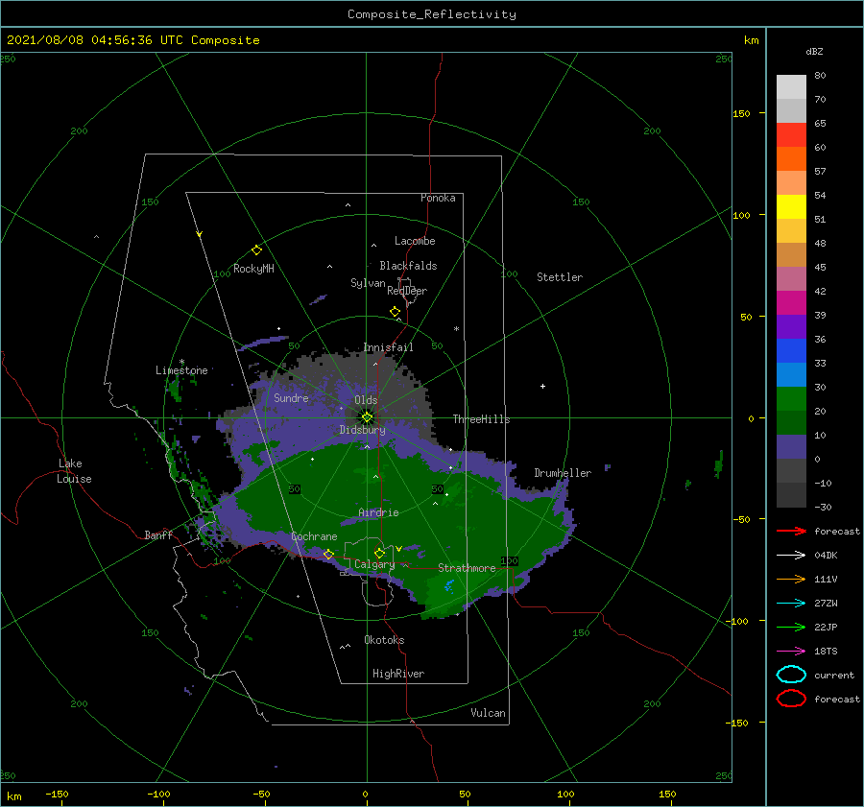
Task: Click the Innisfail city label
Action: (x=388, y=347)
